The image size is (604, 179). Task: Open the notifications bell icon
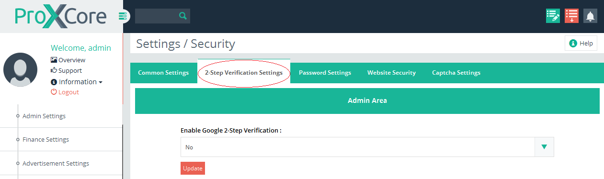pyautogui.click(x=590, y=16)
